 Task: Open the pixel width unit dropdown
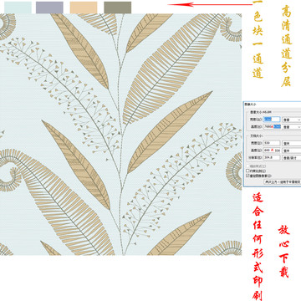point(292,120)
